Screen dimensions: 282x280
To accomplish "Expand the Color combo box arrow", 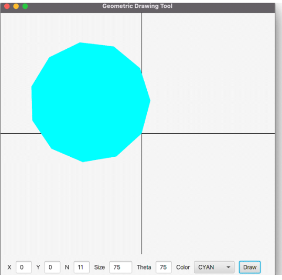I will [228, 267].
